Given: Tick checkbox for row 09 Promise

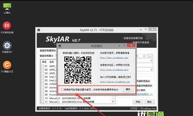Looking at the screenshot, I should click(43, 95).
